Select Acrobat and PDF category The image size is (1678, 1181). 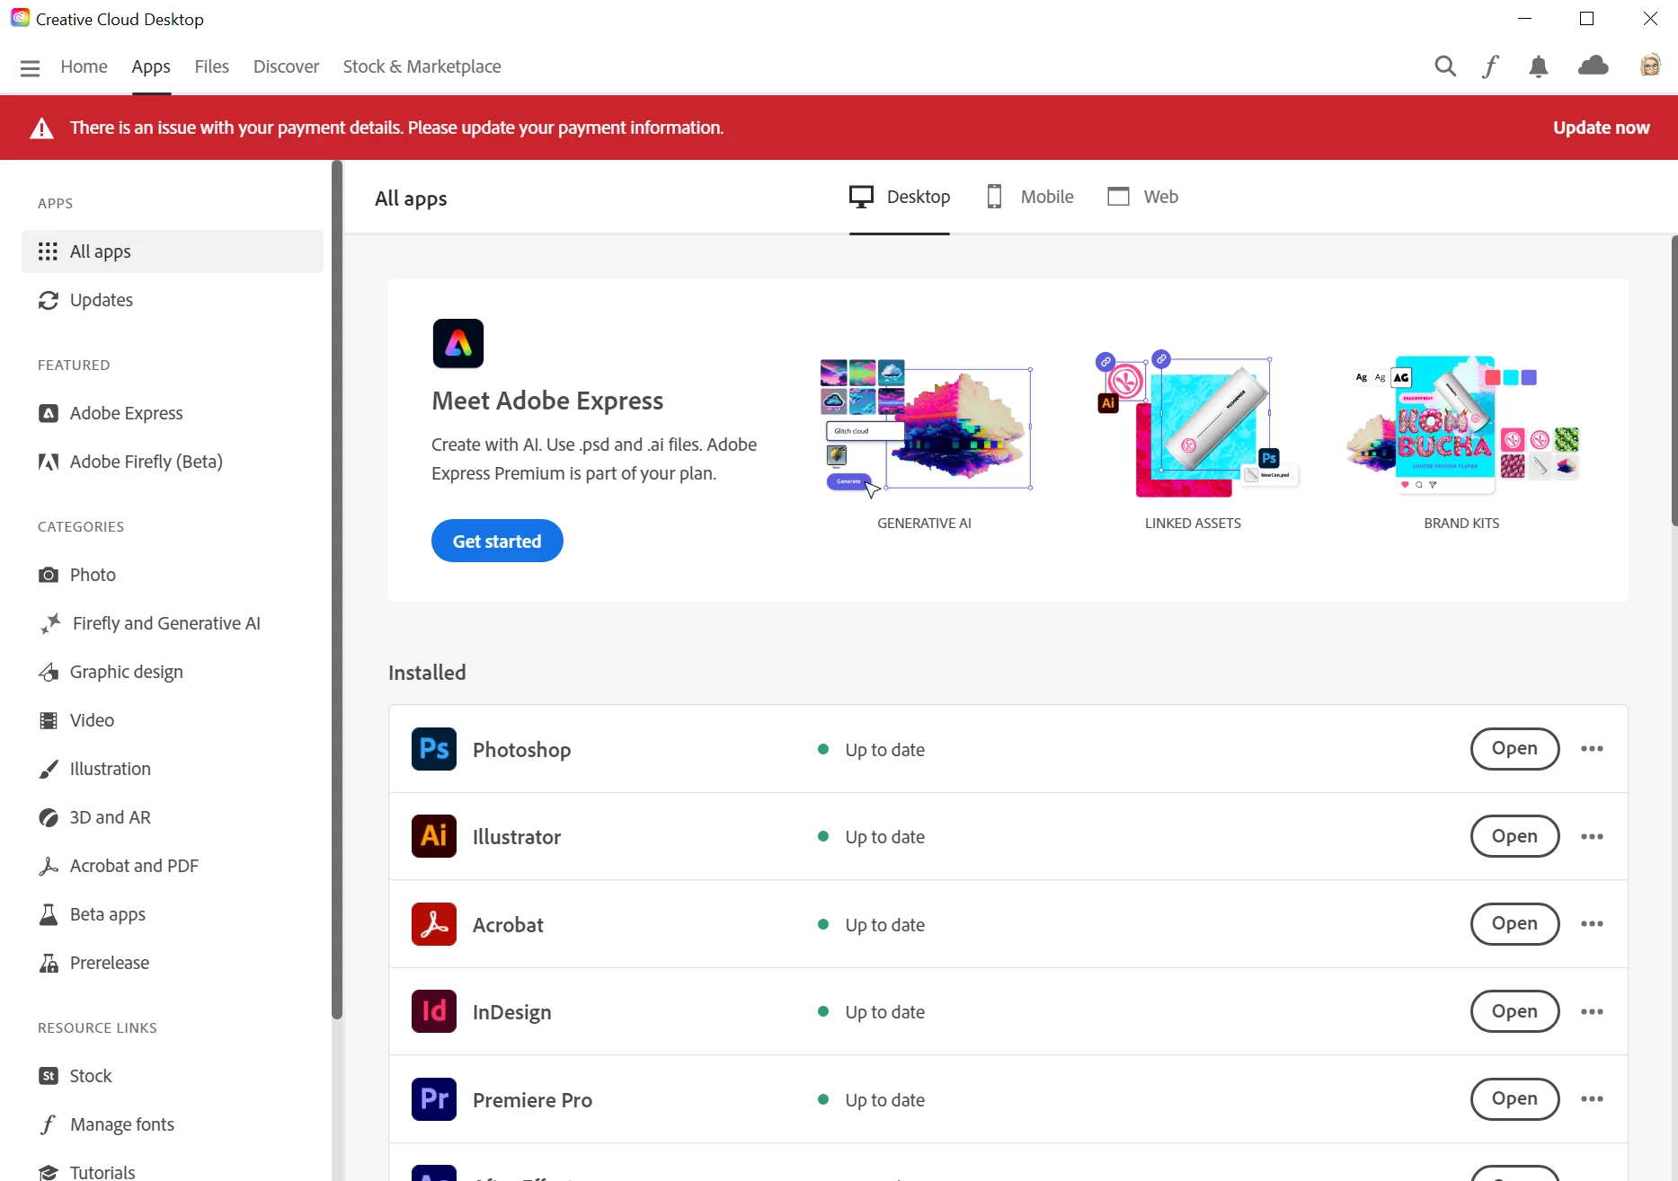click(173, 866)
